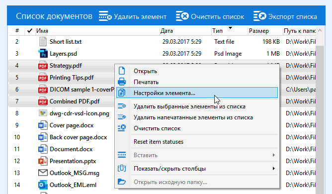This screenshot has width=332, height=194.
Task: Select the Strategy.pdf row
Action: (62, 66)
